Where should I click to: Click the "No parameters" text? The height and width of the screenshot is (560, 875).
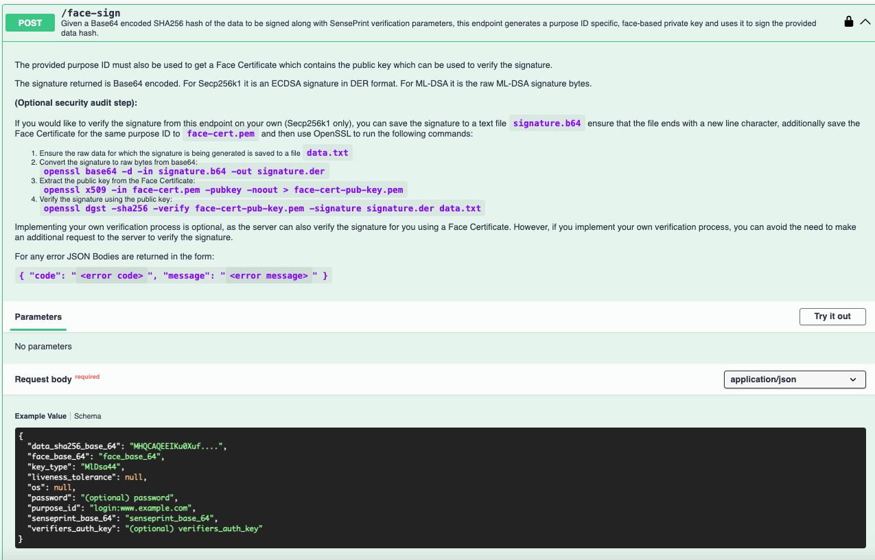click(43, 347)
